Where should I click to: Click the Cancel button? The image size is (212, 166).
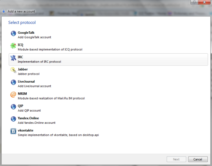[x=198, y=159]
